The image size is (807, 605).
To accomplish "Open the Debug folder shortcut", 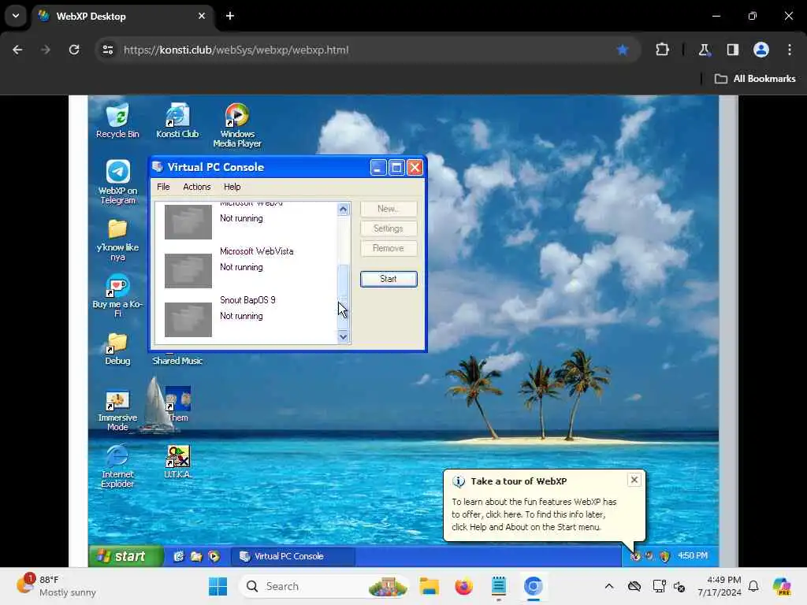I will pyautogui.click(x=117, y=349).
